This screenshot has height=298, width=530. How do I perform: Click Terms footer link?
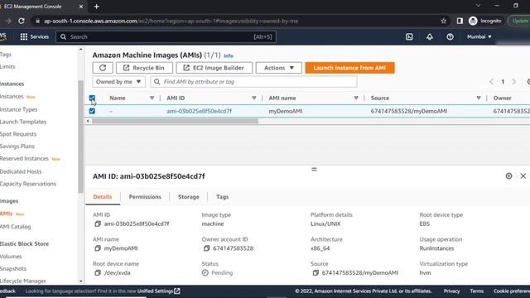click(477, 291)
